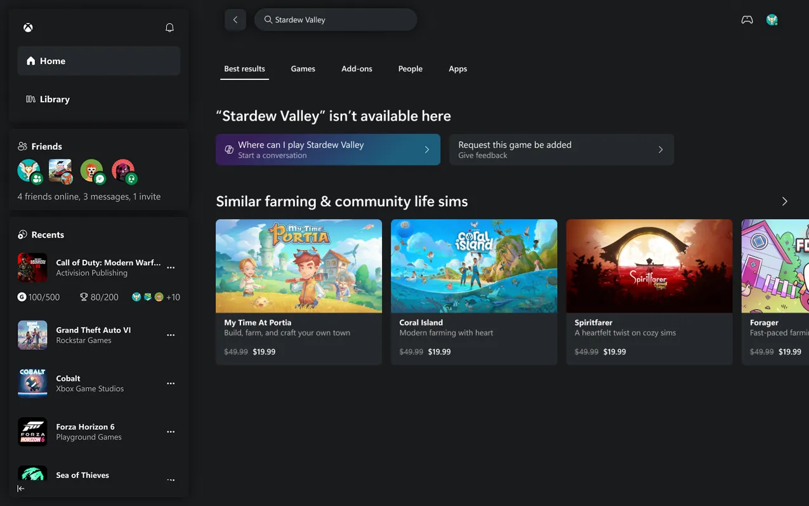Open more options for Grand Theft Auto VI
The image size is (809, 506).
[x=171, y=335]
